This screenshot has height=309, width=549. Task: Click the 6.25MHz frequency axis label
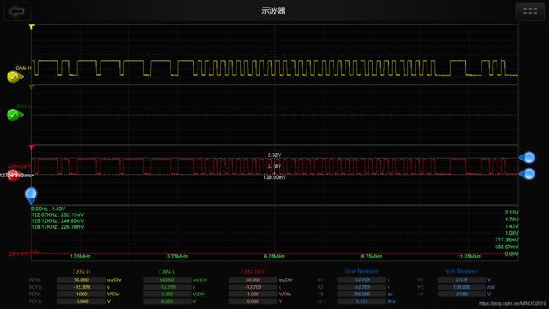pyautogui.click(x=274, y=257)
